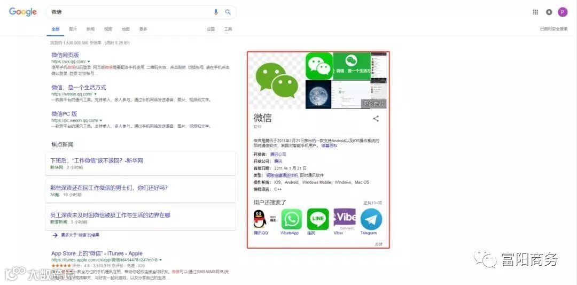Screen dimensions: 577x285
Task: Open news 那些深夜还在回工作微信的男士们
Action: pyautogui.click(x=109, y=188)
